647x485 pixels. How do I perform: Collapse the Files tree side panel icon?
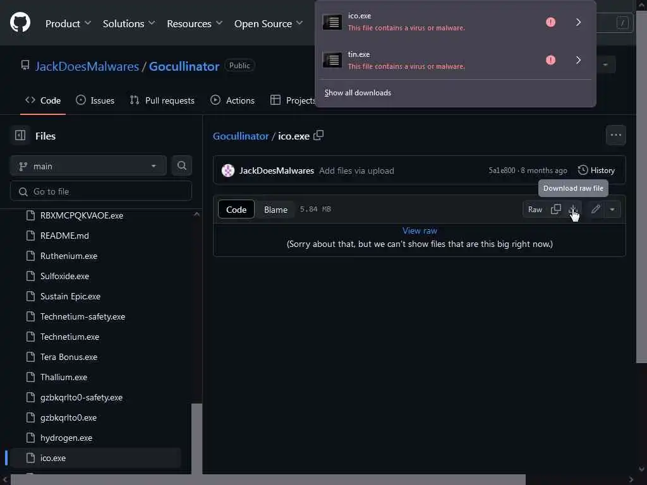[20, 135]
